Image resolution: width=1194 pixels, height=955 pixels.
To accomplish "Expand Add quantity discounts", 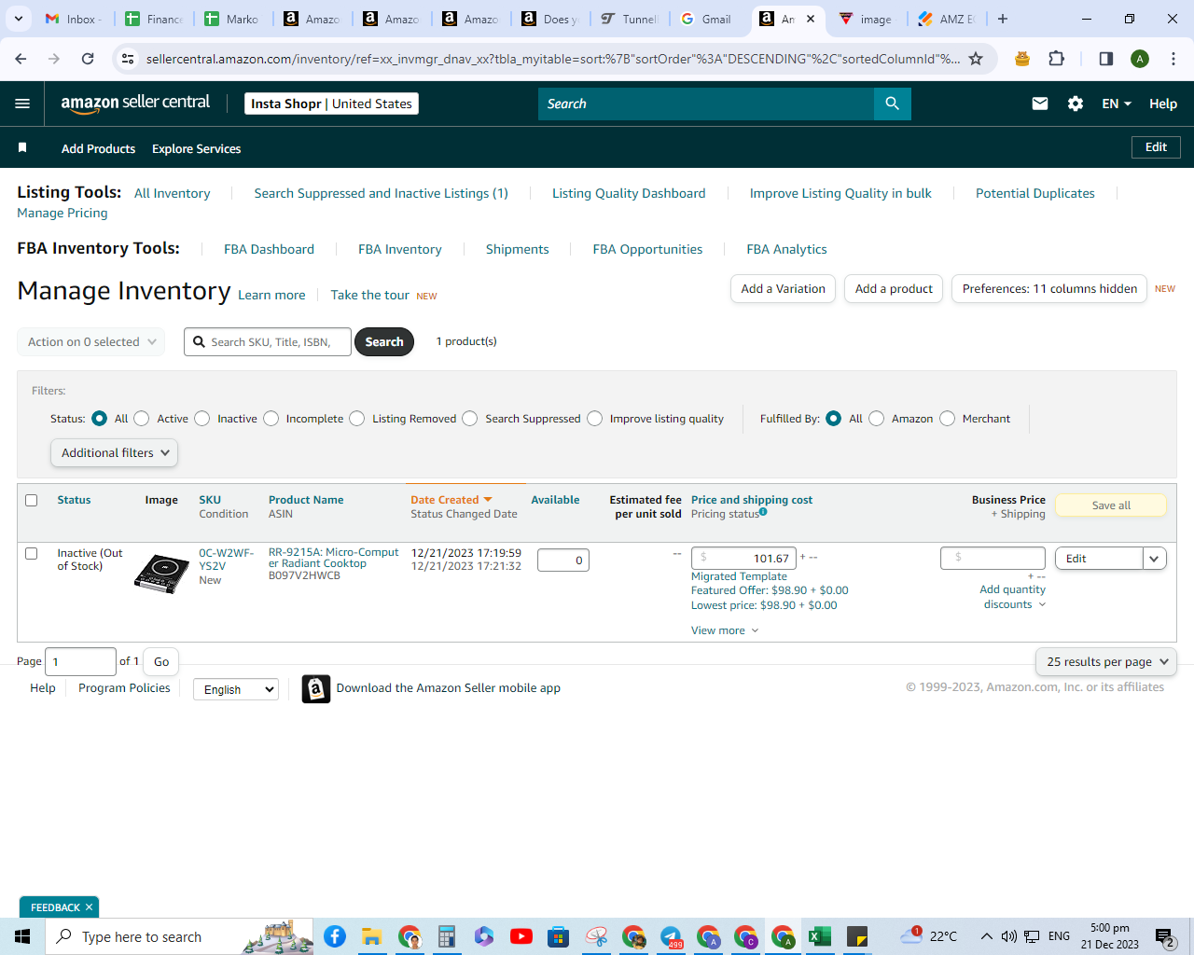I will click(x=1013, y=597).
